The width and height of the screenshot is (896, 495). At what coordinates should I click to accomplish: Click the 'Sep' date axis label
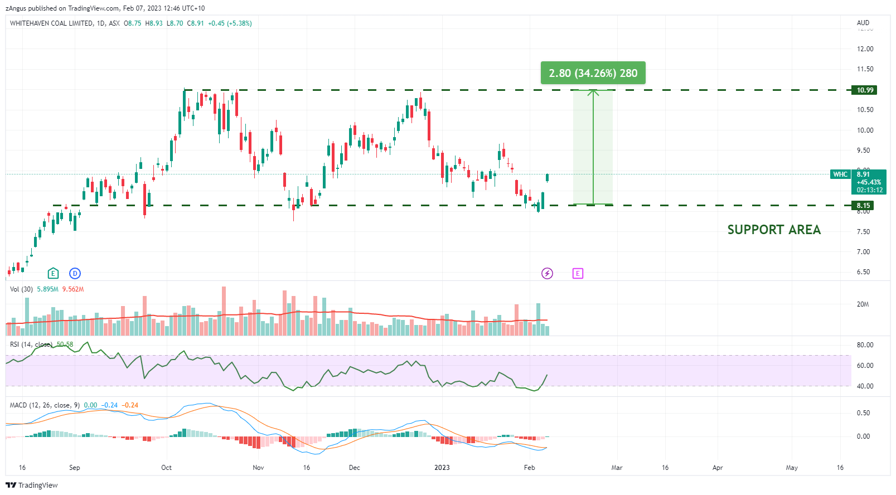point(74,468)
